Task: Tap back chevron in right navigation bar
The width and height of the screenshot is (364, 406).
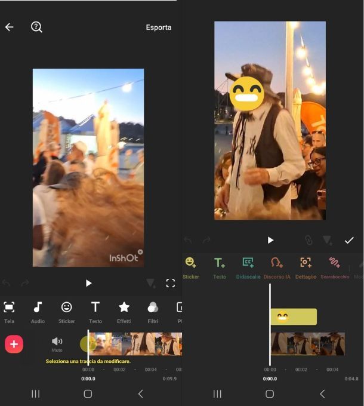Action: (322, 394)
